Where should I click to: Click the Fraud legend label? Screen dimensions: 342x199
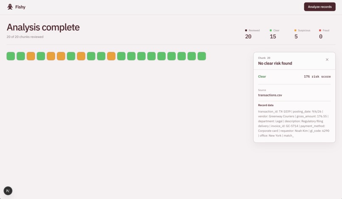pyautogui.click(x=326, y=30)
